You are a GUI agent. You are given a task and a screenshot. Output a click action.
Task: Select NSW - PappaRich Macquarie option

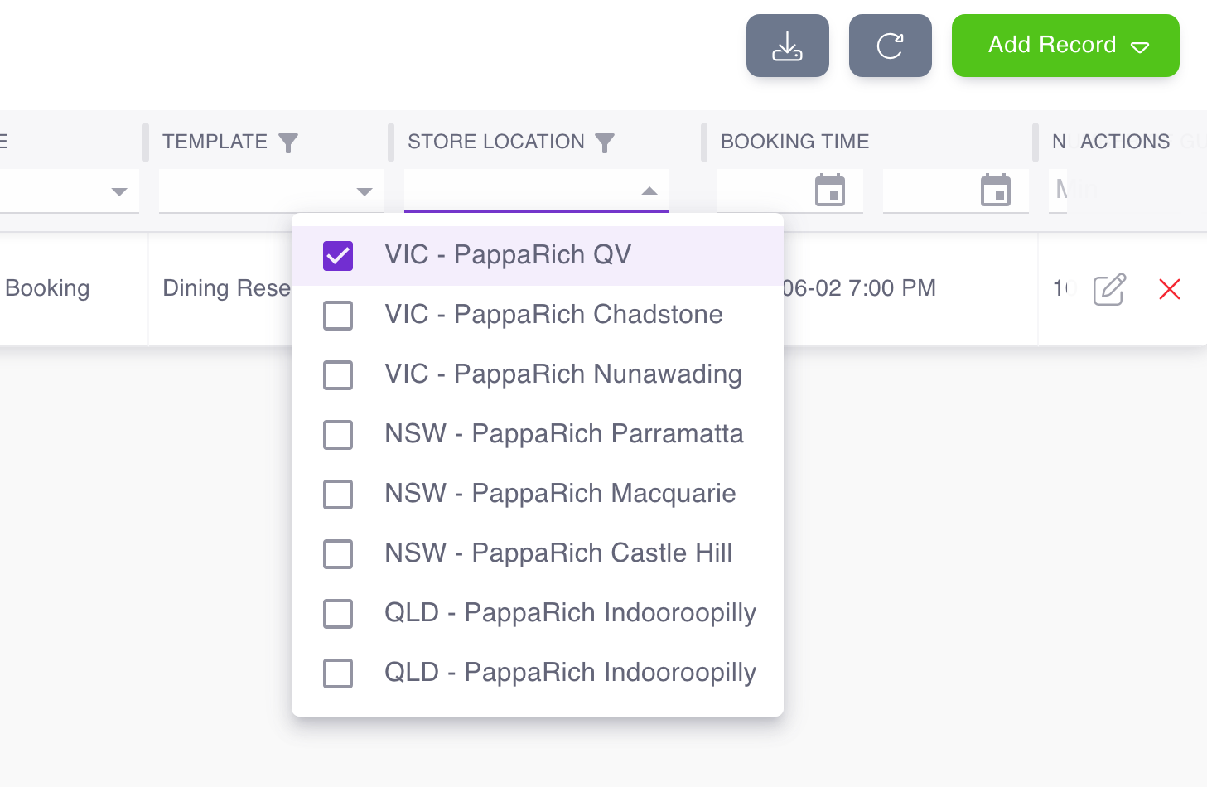click(560, 494)
